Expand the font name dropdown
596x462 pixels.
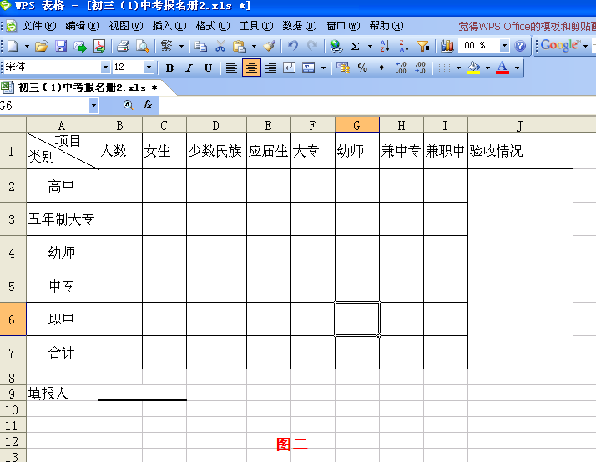[x=105, y=68]
